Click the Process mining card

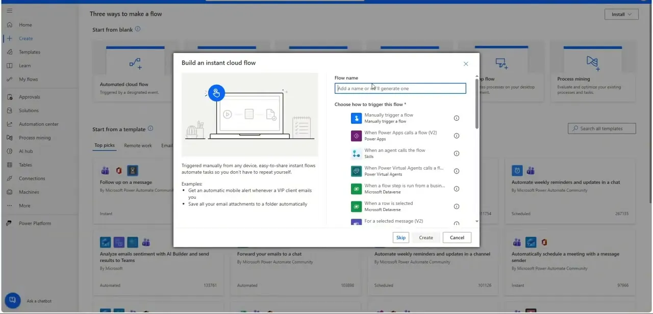coord(593,71)
